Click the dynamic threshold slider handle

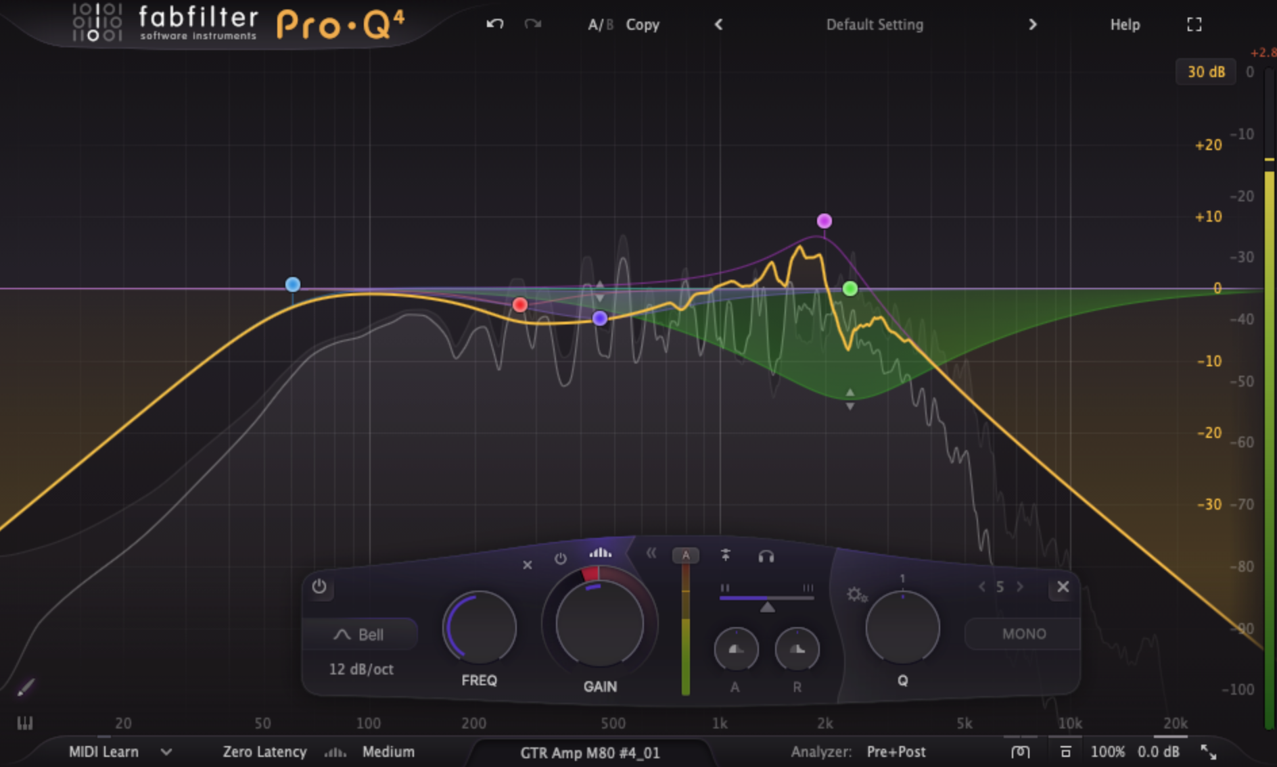coord(767,608)
